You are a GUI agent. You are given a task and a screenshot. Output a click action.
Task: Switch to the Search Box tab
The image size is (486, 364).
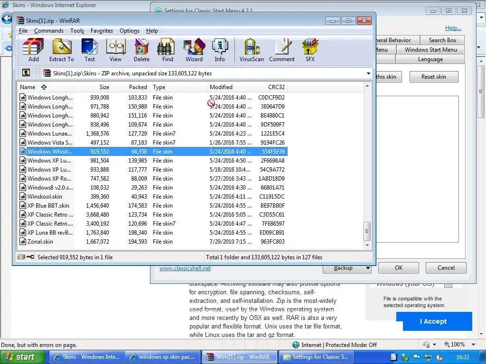coord(442,40)
